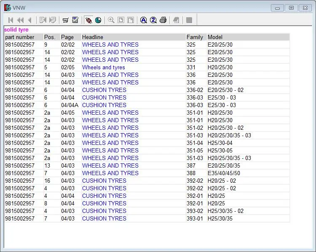Click the zoom-in magnifier icon
The width and height of the screenshot is (316, 252).
point(111,20)
